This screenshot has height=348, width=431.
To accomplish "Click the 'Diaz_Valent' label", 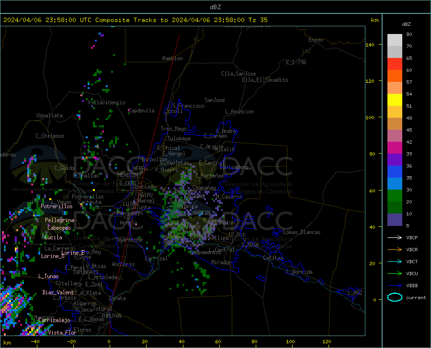I will (58, 292).
